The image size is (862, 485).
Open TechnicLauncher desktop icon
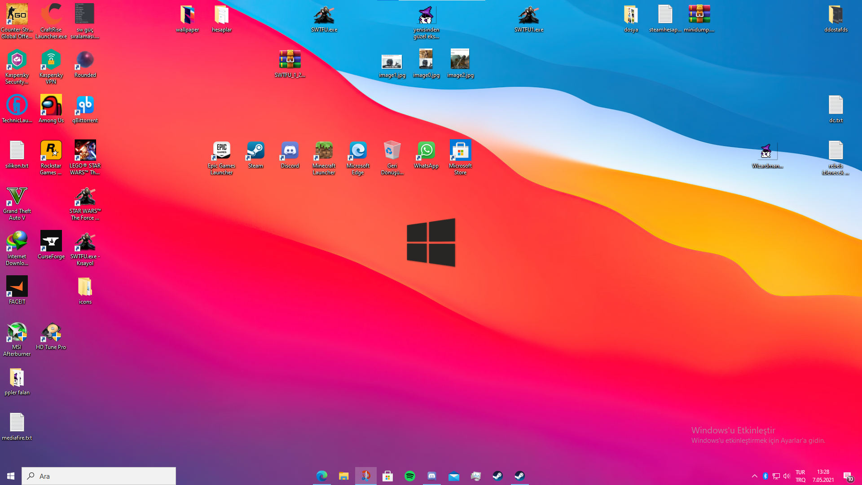pos(17,109)
